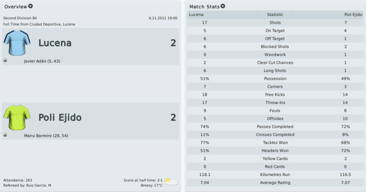The height and width of the screenshot is (192, 366).
Task: Open the Match Stats dropdown arrow
Action: click(x=223, y=6)
